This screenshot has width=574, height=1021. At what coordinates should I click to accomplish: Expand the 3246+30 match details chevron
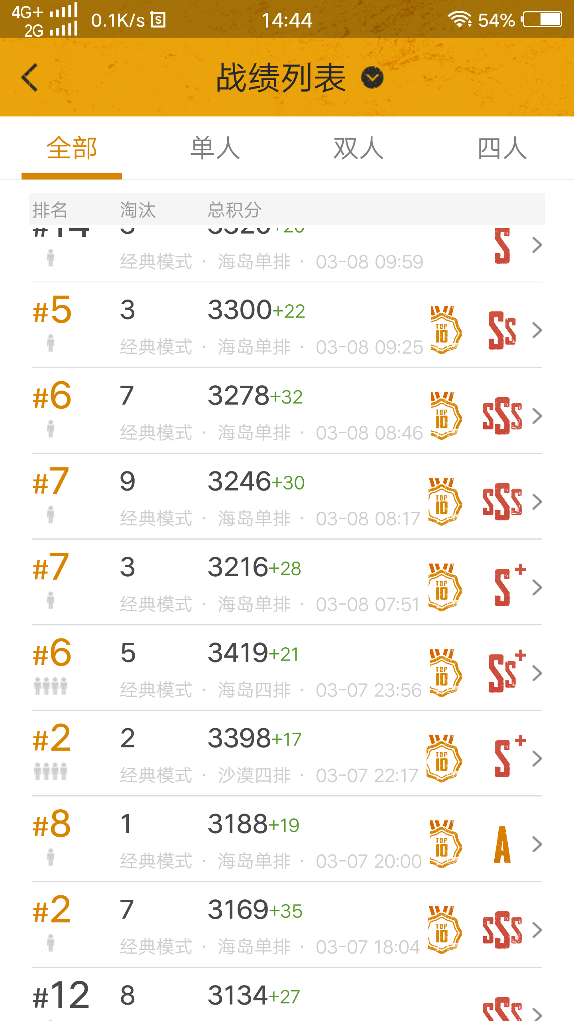click(x=537, y=502)
